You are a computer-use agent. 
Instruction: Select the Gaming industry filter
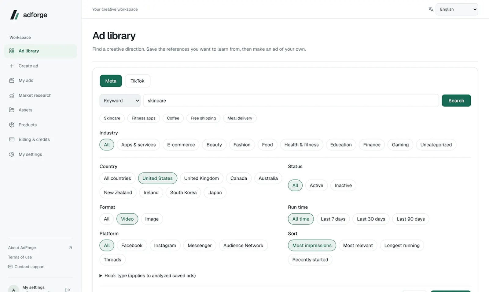click(400, 145)
